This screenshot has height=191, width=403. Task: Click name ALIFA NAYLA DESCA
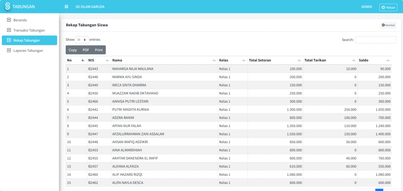pyautogui.click(x=128, y=183)
